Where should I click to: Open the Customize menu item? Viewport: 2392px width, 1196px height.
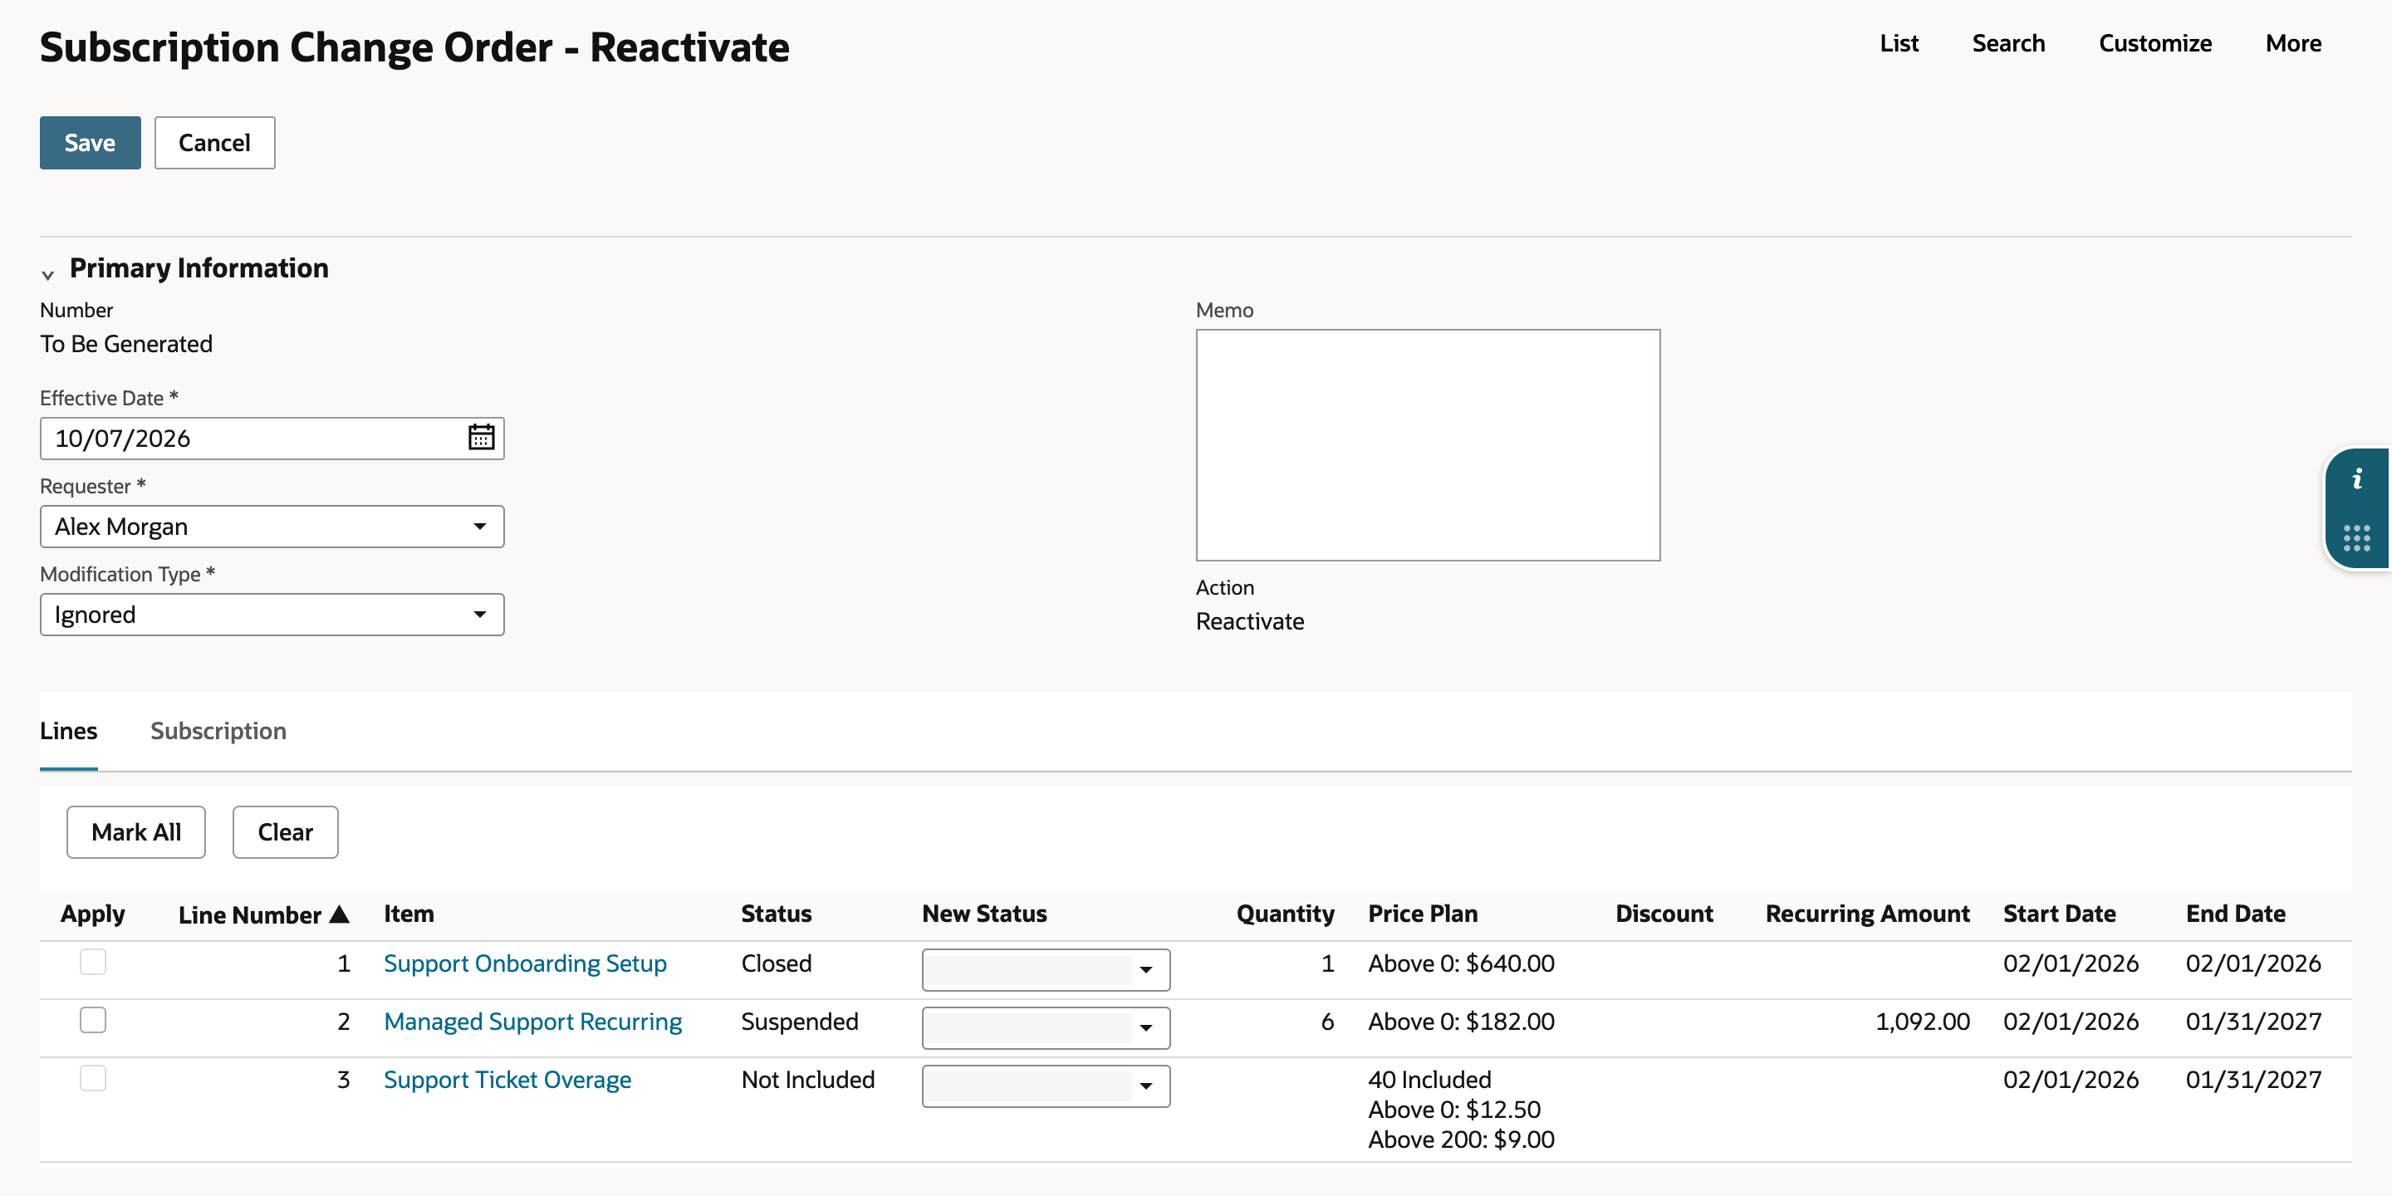[x=2155, y=44]
